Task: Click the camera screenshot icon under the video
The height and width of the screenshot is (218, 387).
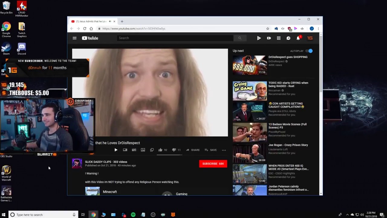Action: pyautogui.click(x=134, y=150)
